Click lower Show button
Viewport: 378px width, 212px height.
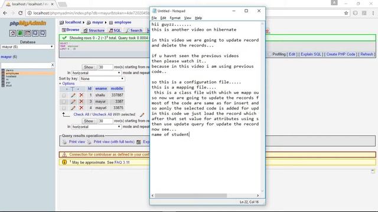tap(89, 121)
